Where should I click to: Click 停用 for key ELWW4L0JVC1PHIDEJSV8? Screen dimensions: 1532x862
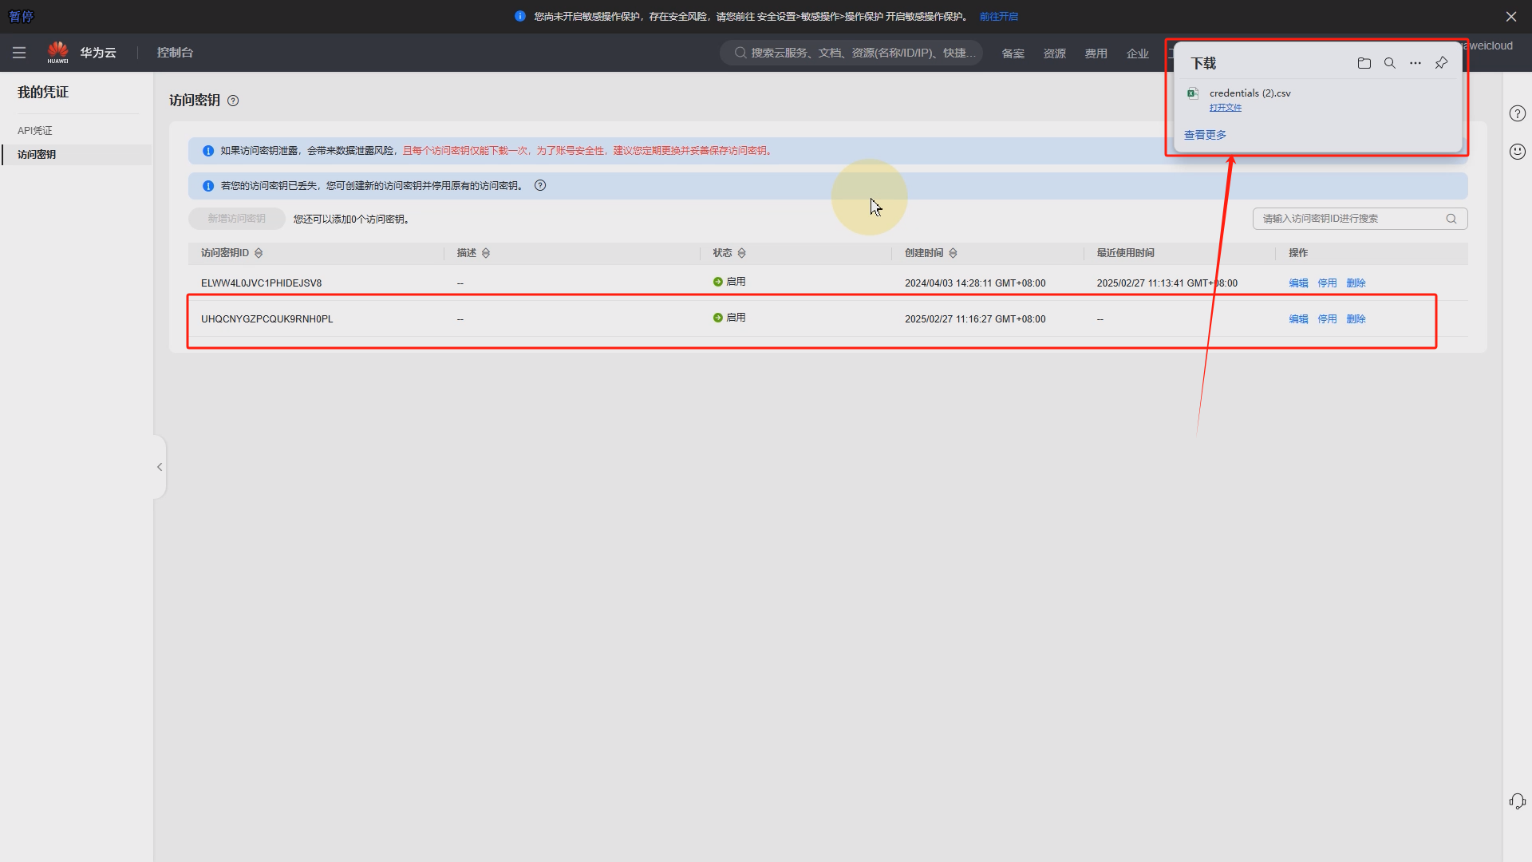tap(1327, 283)
